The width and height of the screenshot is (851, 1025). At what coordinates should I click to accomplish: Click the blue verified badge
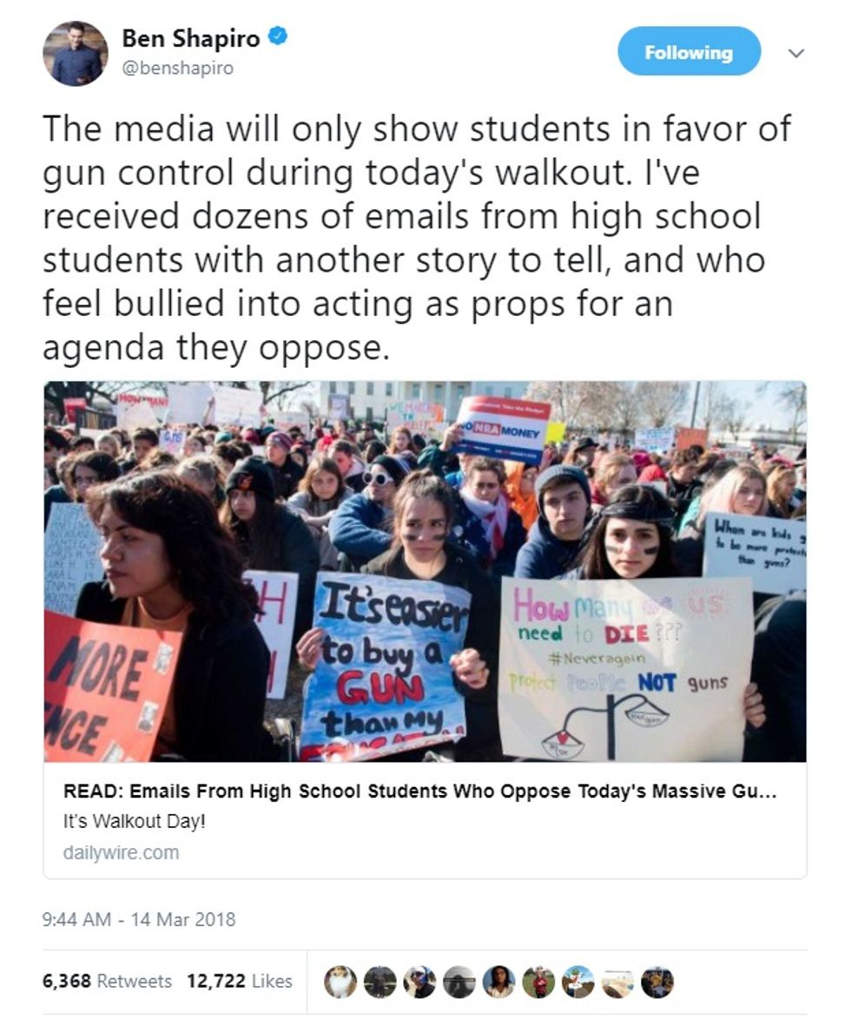[280, 37]
